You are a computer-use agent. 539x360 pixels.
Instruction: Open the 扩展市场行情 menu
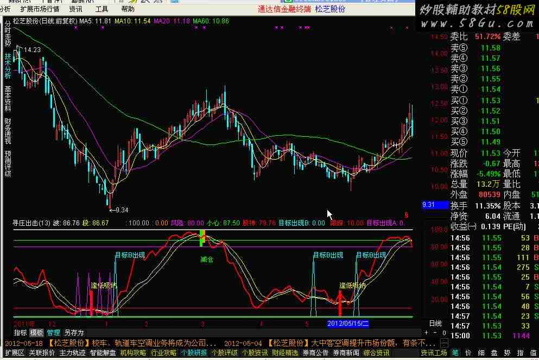click(x=40, y=9)
